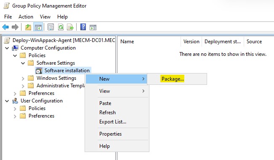Click the blue Help question mark icon
The height and width of the screenshot is (160, 274).
coord(83,27)
